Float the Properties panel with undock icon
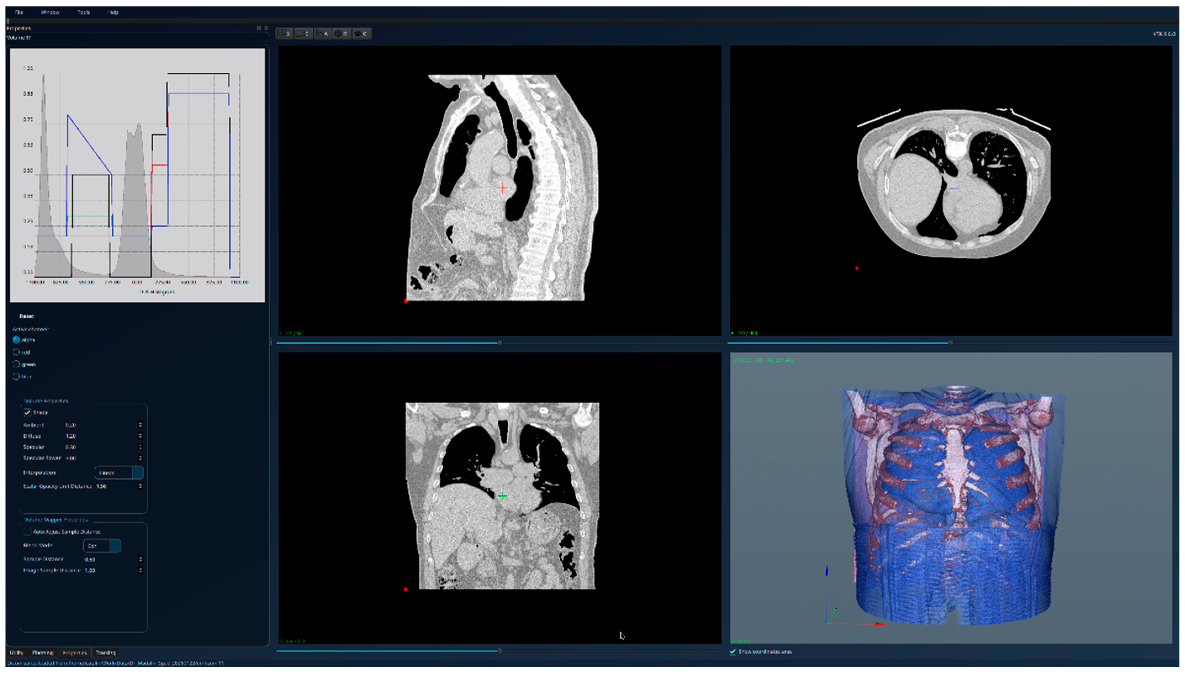 pos(258,28)
